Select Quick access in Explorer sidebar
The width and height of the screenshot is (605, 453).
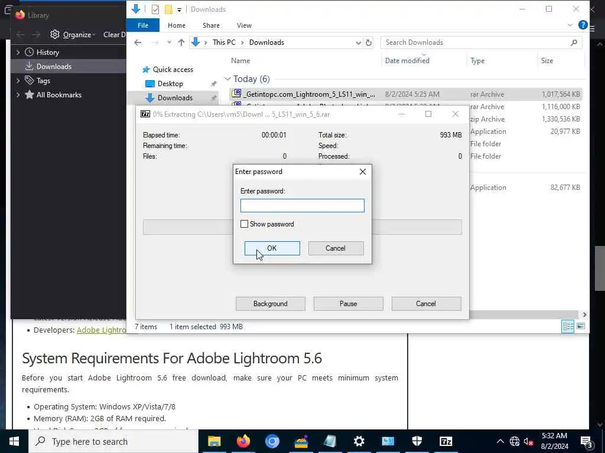173,70
